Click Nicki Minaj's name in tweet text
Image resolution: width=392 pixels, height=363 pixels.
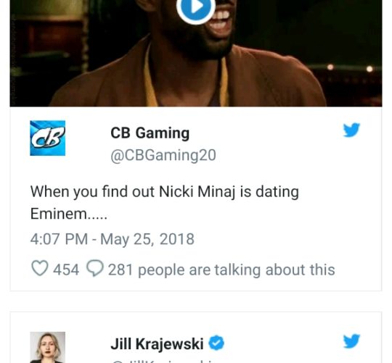(x=197, y=192)
